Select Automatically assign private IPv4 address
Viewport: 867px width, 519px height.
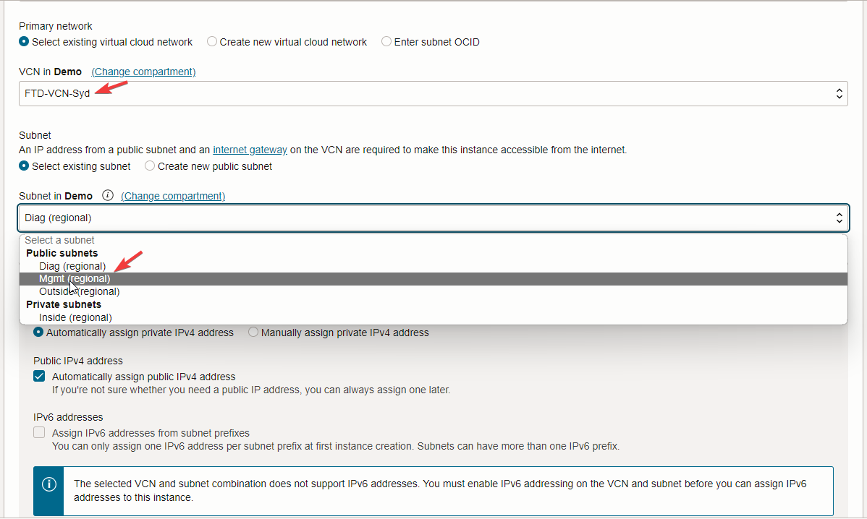pos(38,333)
